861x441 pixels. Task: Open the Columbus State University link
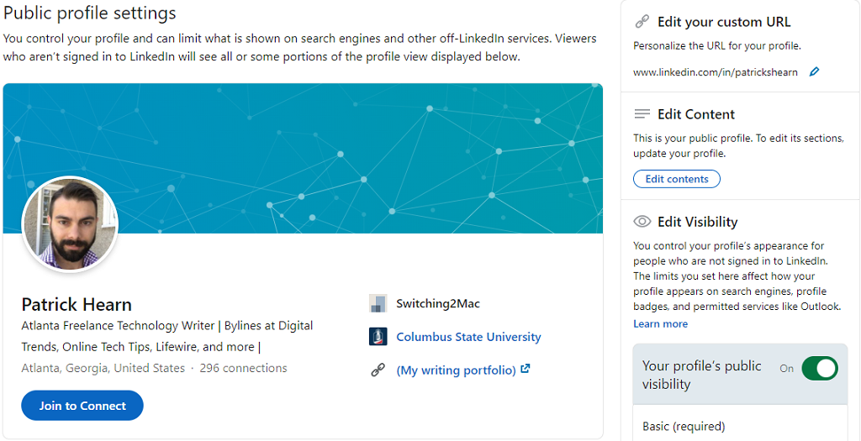(468, 337)
